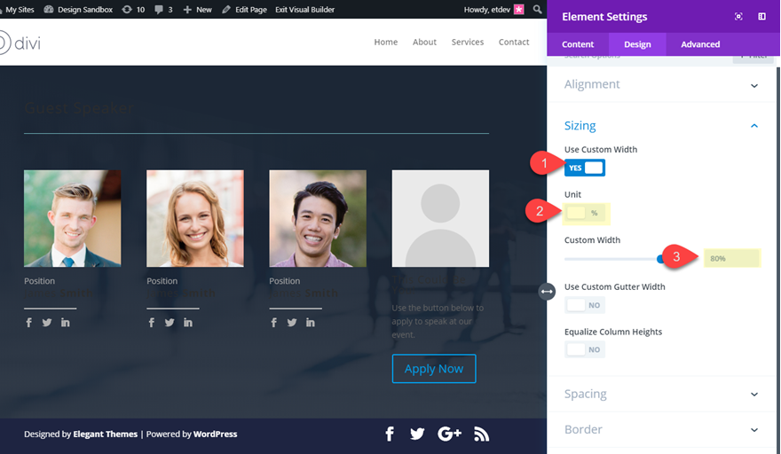The width and height of the screenshot is (781, 454).
Task: Open the About menu item
Action: point(424,43)
